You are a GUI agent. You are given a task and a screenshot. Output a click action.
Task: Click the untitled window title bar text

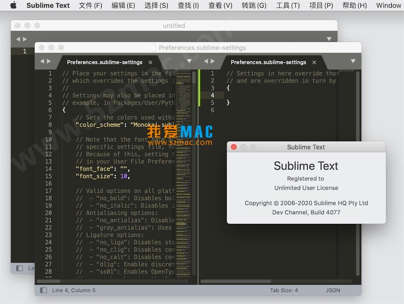coord(174,25)
